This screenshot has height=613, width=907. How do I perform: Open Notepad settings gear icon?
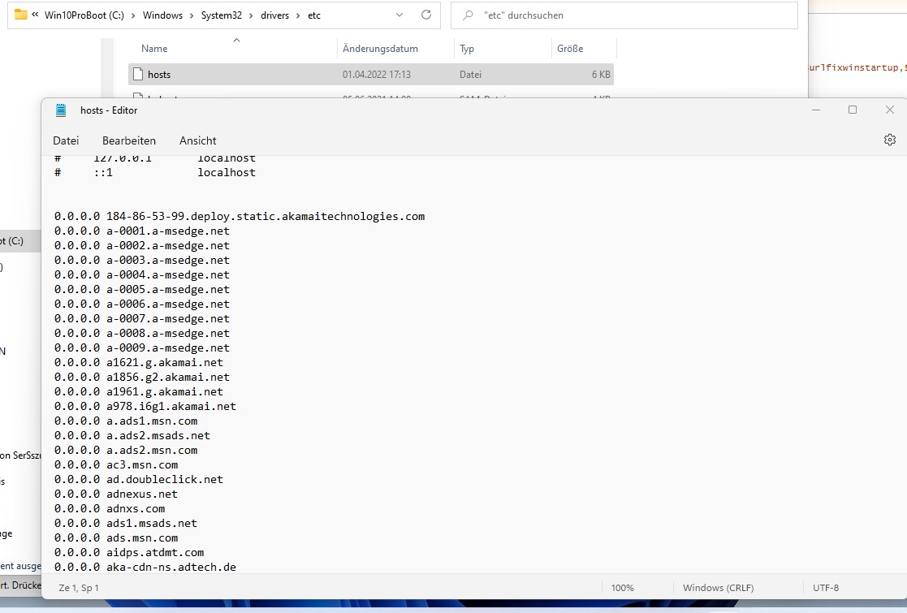click(x=890, y=140)
